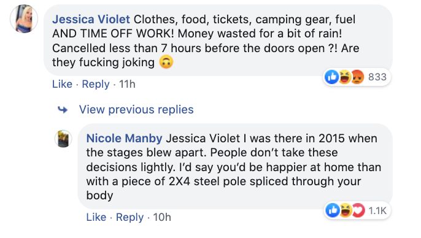Click thumbs-up reaction icon on Jessica's comment

click(x=332, y=77)
